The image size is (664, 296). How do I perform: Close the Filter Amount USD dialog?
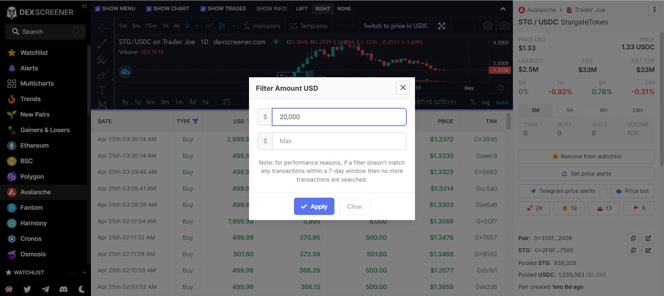click(x=403, y=87)
